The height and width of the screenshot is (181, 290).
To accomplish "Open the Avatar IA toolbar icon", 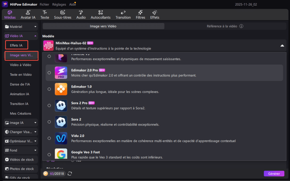I will click(x=28, y=13).
